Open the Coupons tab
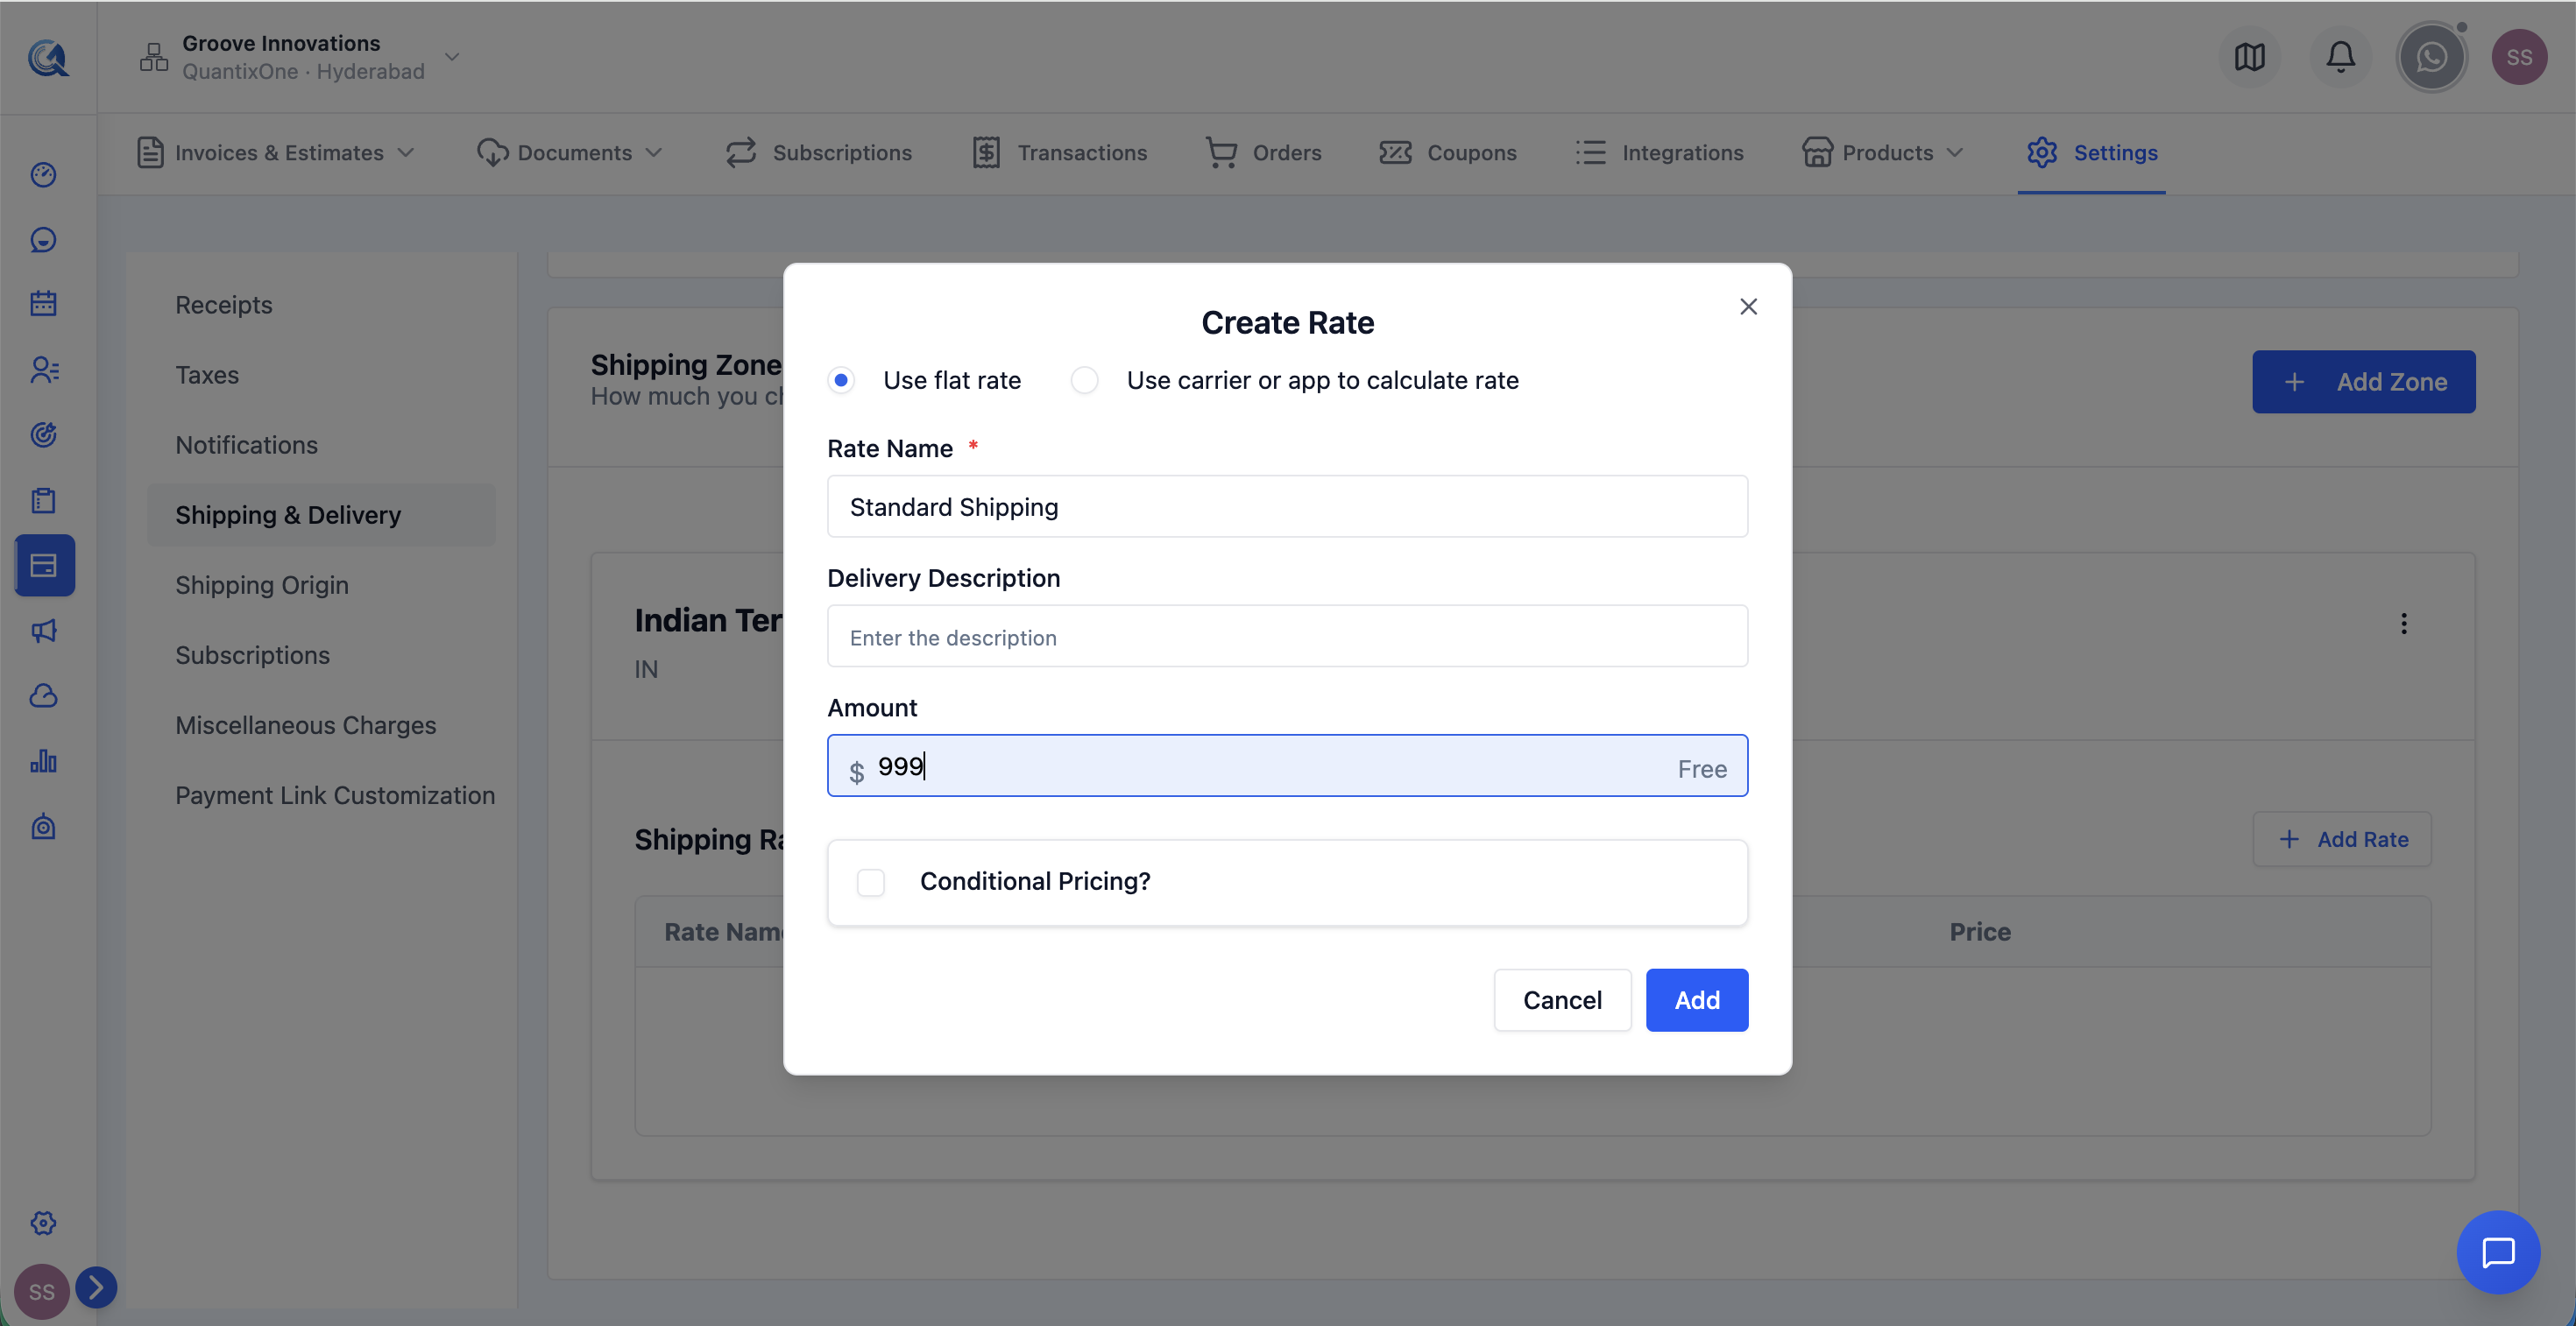This screenshot has height=1326, width=2576. tap(1448, 153)
